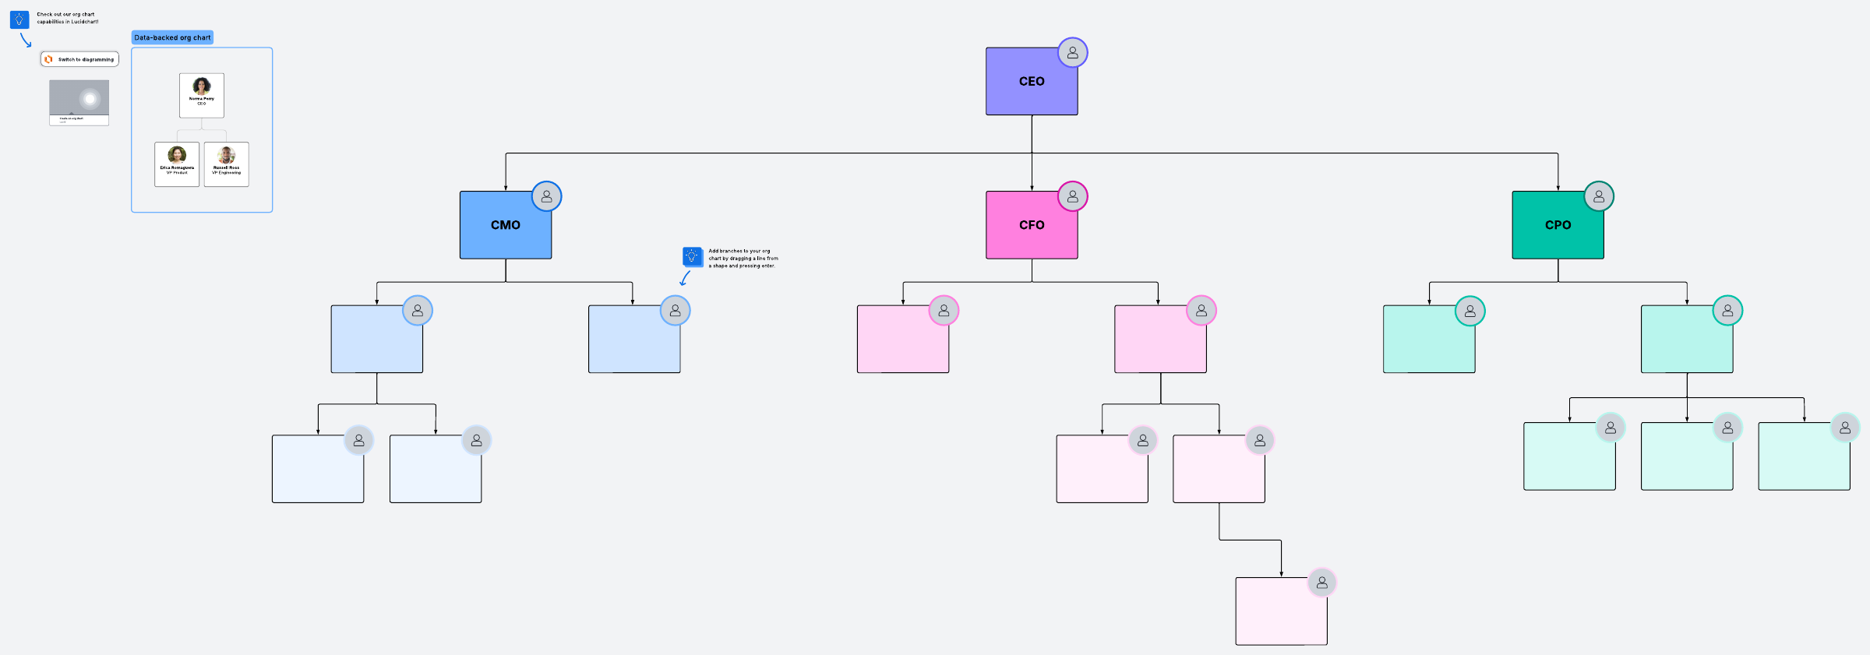The height and width of the screenshot is (655, 1870).
Task: Select the CPO person avatar icon
Action: [x=1598, y=197]
